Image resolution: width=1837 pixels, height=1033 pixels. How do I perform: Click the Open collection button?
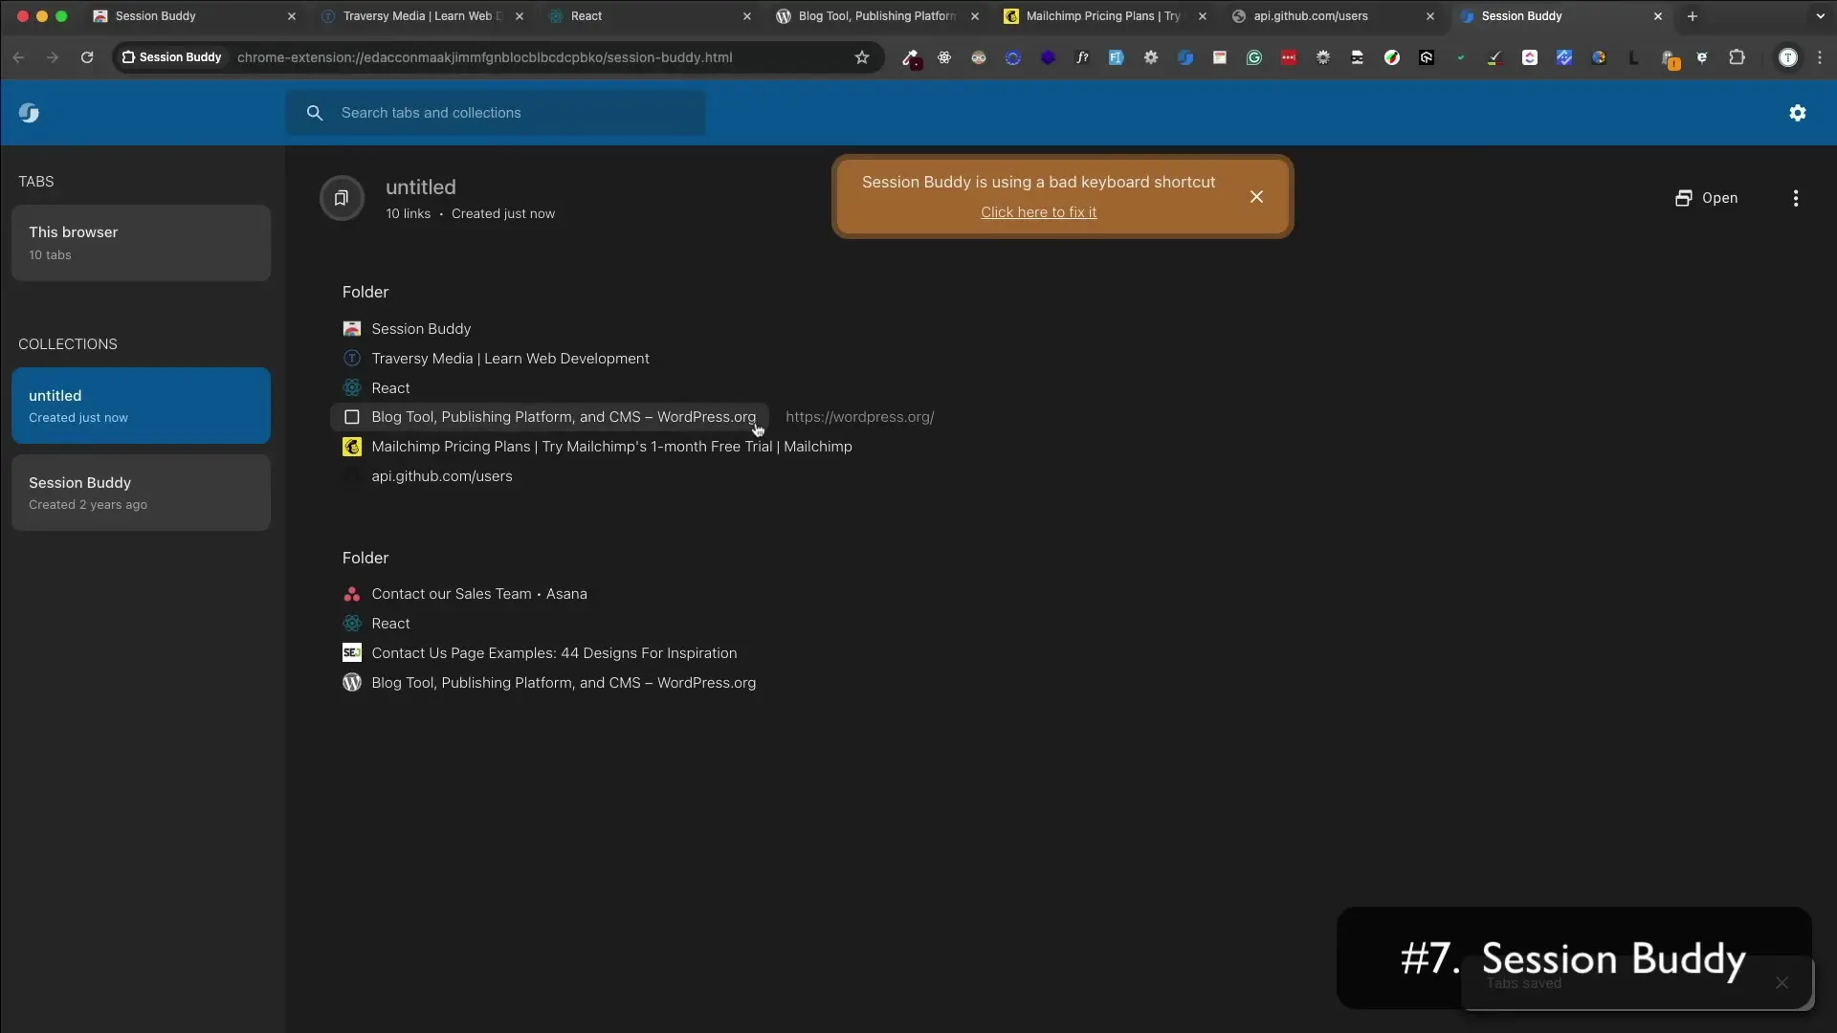click(1706, 198)
